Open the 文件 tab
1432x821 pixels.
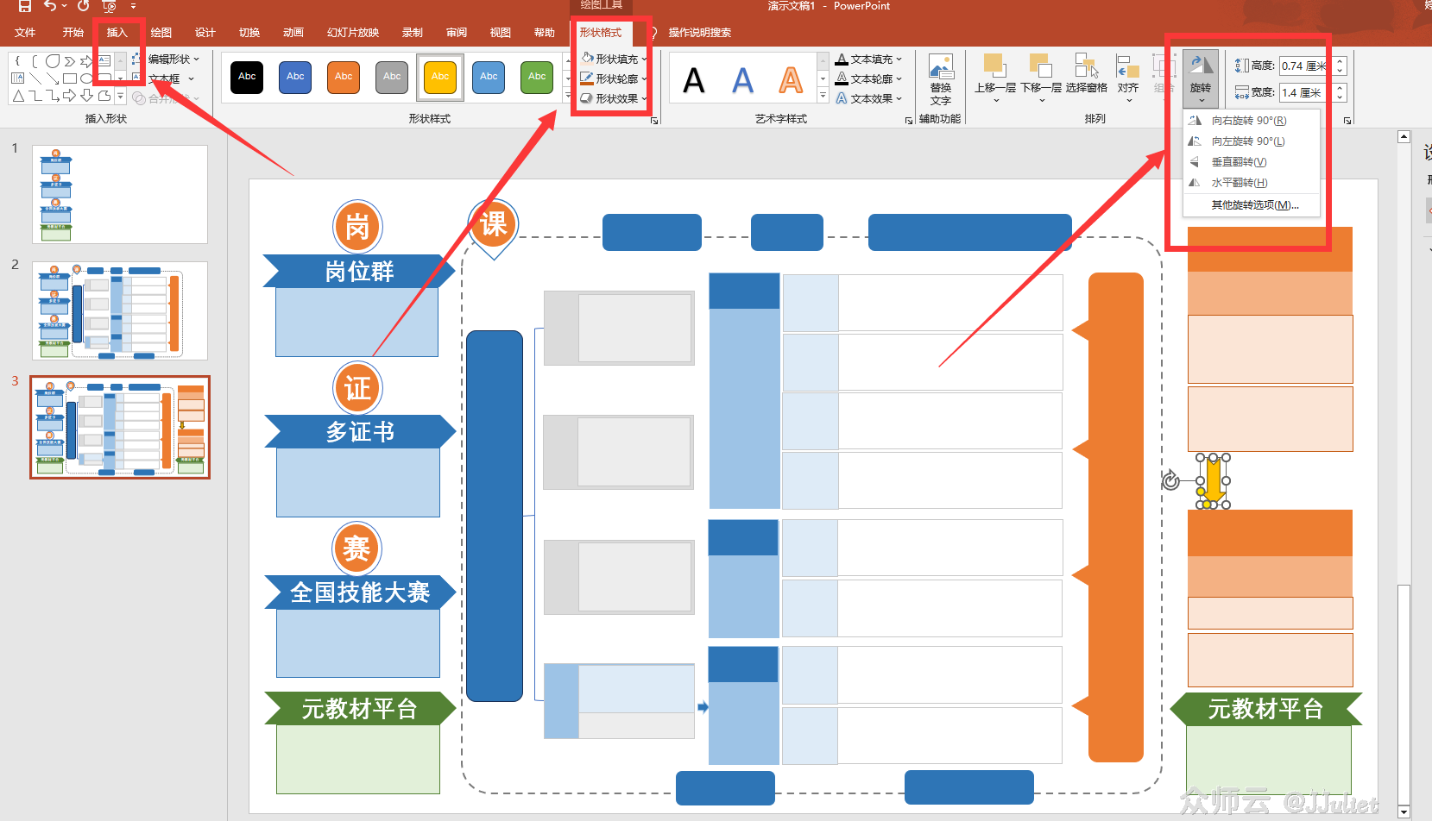[x=25, y=33]
